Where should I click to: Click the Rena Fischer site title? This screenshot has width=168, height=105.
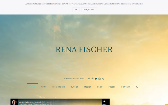coord(84,49)
